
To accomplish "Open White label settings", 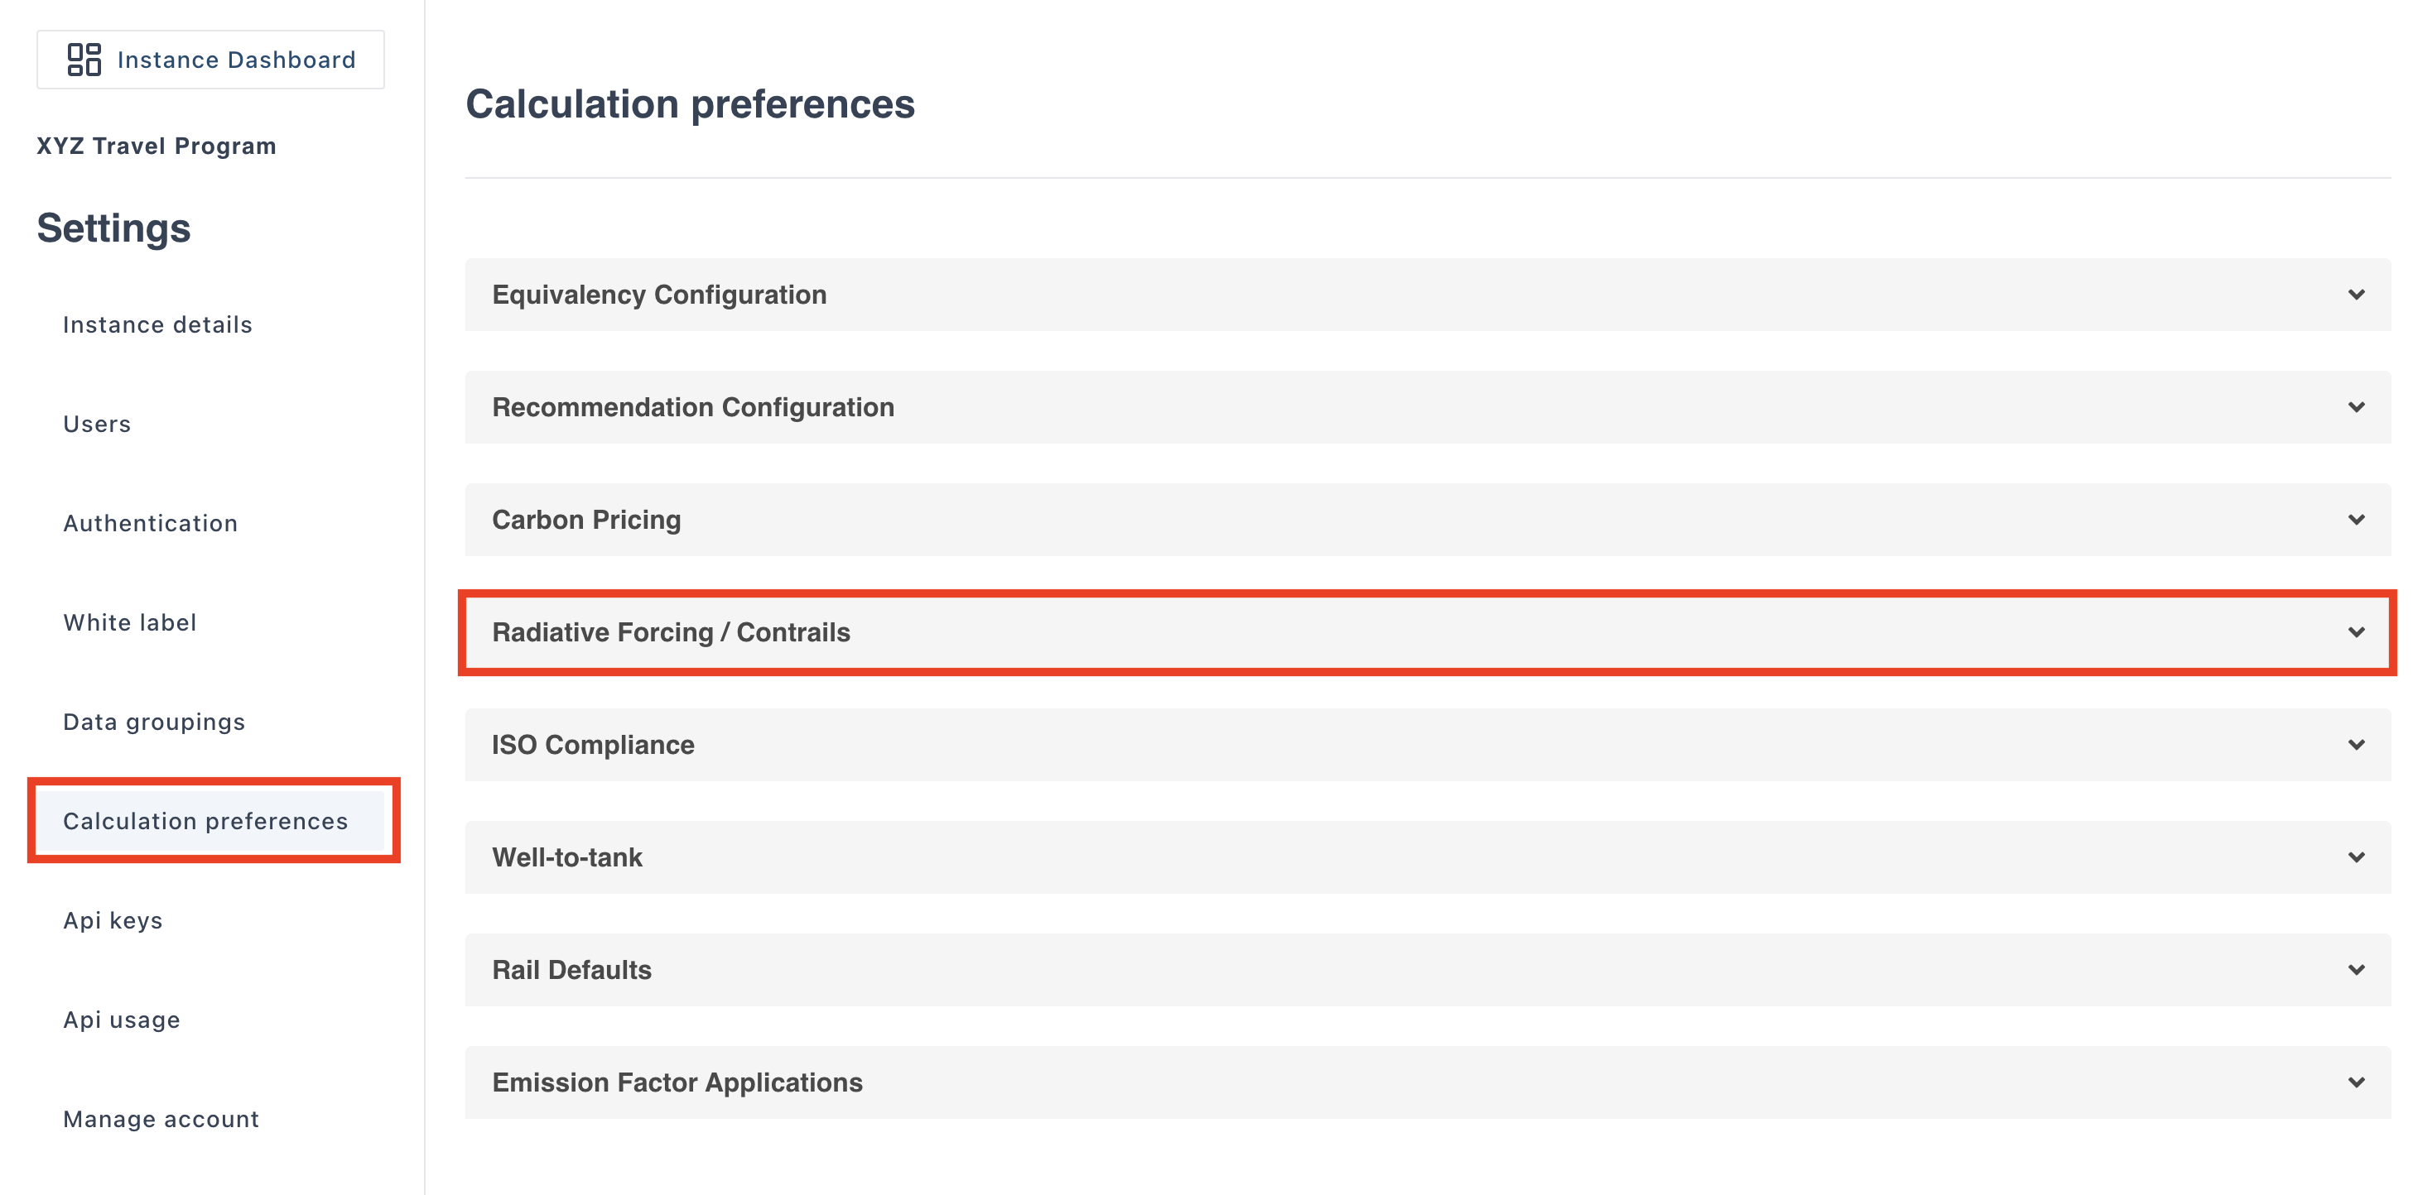I will [x=129, y=623].
